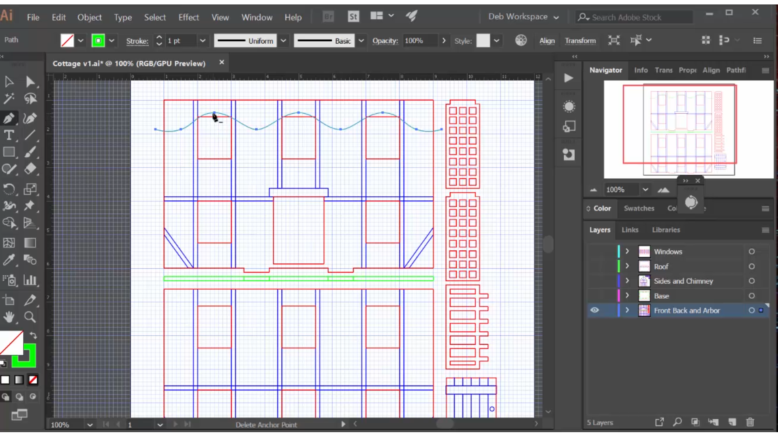Toggle visibility of Front Back and Arbor layer

point(595,310)
